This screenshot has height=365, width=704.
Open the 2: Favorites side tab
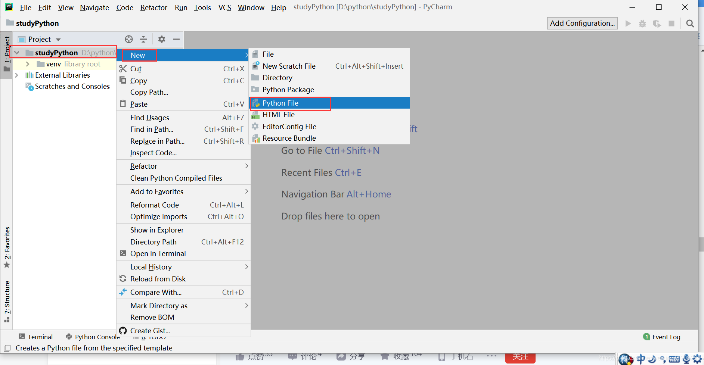pyautogui.click(x=7, y=247)
